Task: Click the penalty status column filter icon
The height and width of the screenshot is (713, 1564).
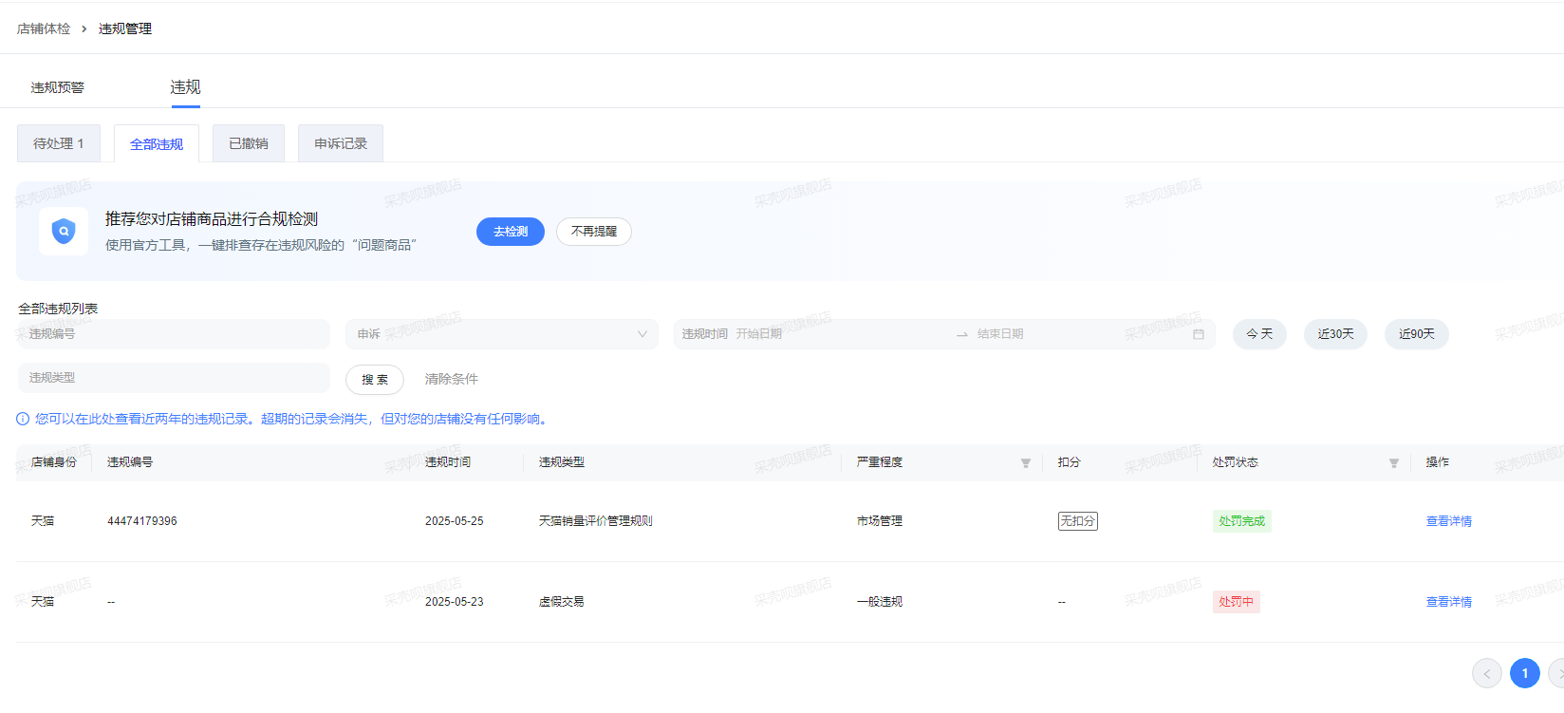Action: tap(1393, 463)
